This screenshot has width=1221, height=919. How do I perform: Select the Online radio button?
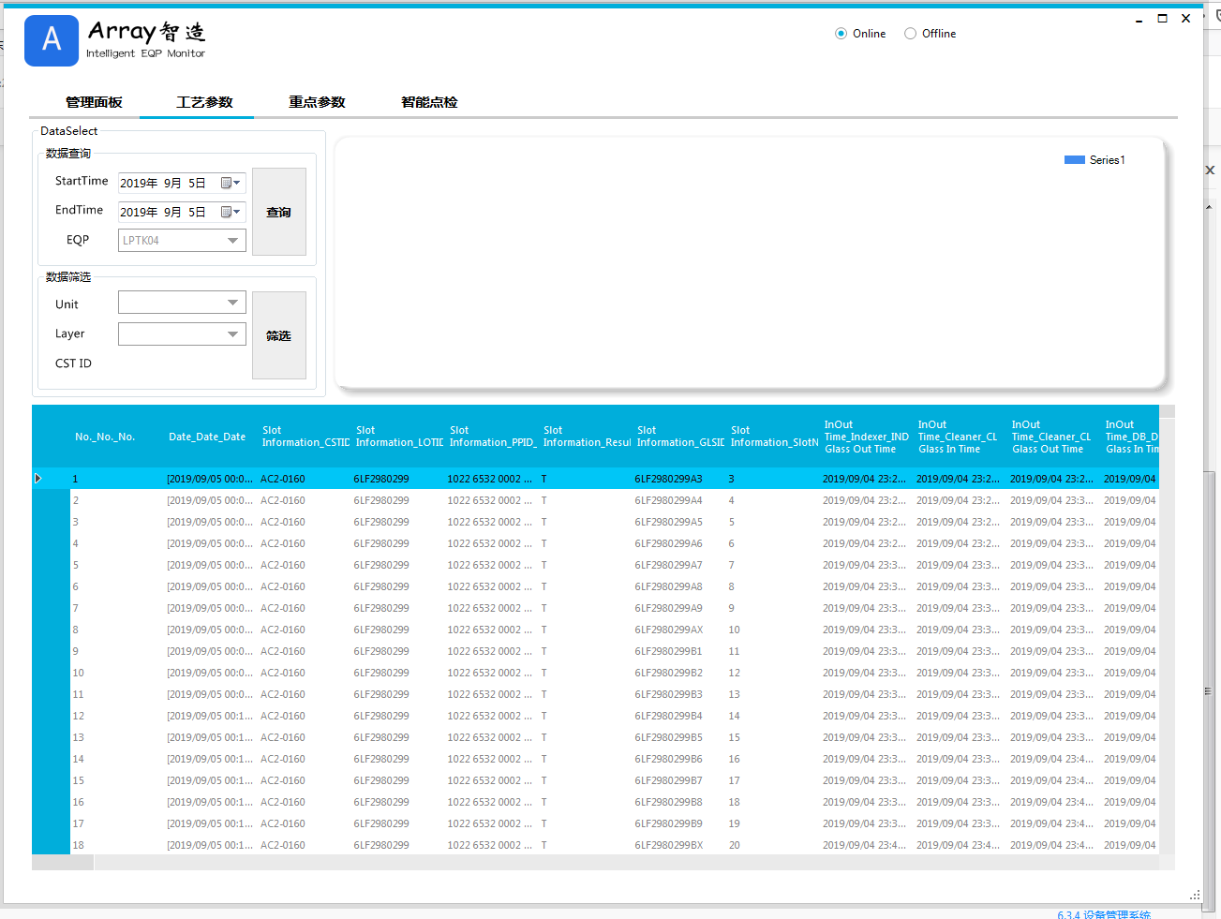[841, 34]
